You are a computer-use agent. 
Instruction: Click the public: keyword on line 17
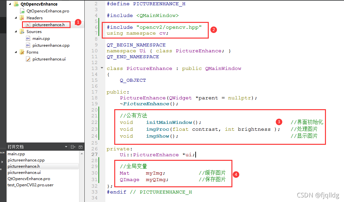coord(118,92)
